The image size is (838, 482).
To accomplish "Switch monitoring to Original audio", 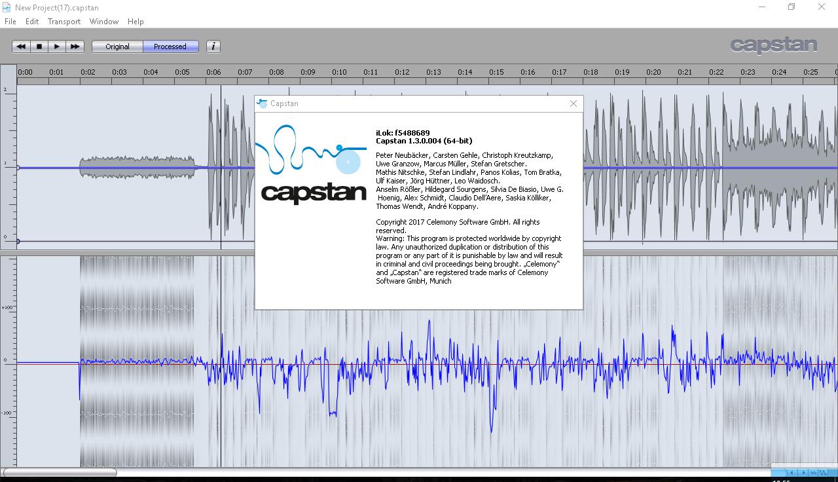I will [118, 46].
